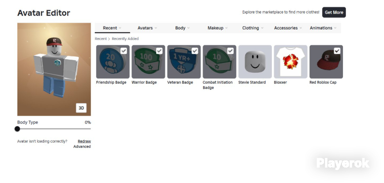This screenshot has width=384, height=183.
Task: Click the Redraw link
Action: (84, 141)
